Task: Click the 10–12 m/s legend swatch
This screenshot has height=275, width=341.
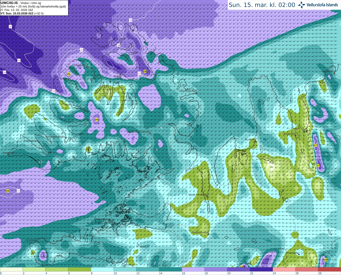Action: pyautogui.click(x=125, y=269)
